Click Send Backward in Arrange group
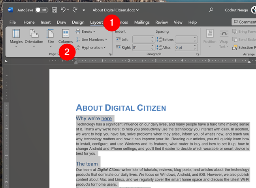This screenshot has height=188, width=256. [244, 39]
